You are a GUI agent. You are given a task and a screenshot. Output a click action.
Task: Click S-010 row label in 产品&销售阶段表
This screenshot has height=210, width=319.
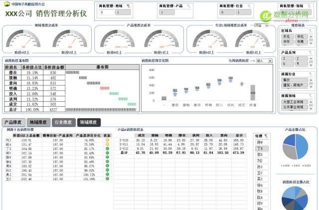pyautogui.click(x=124, y=140)
